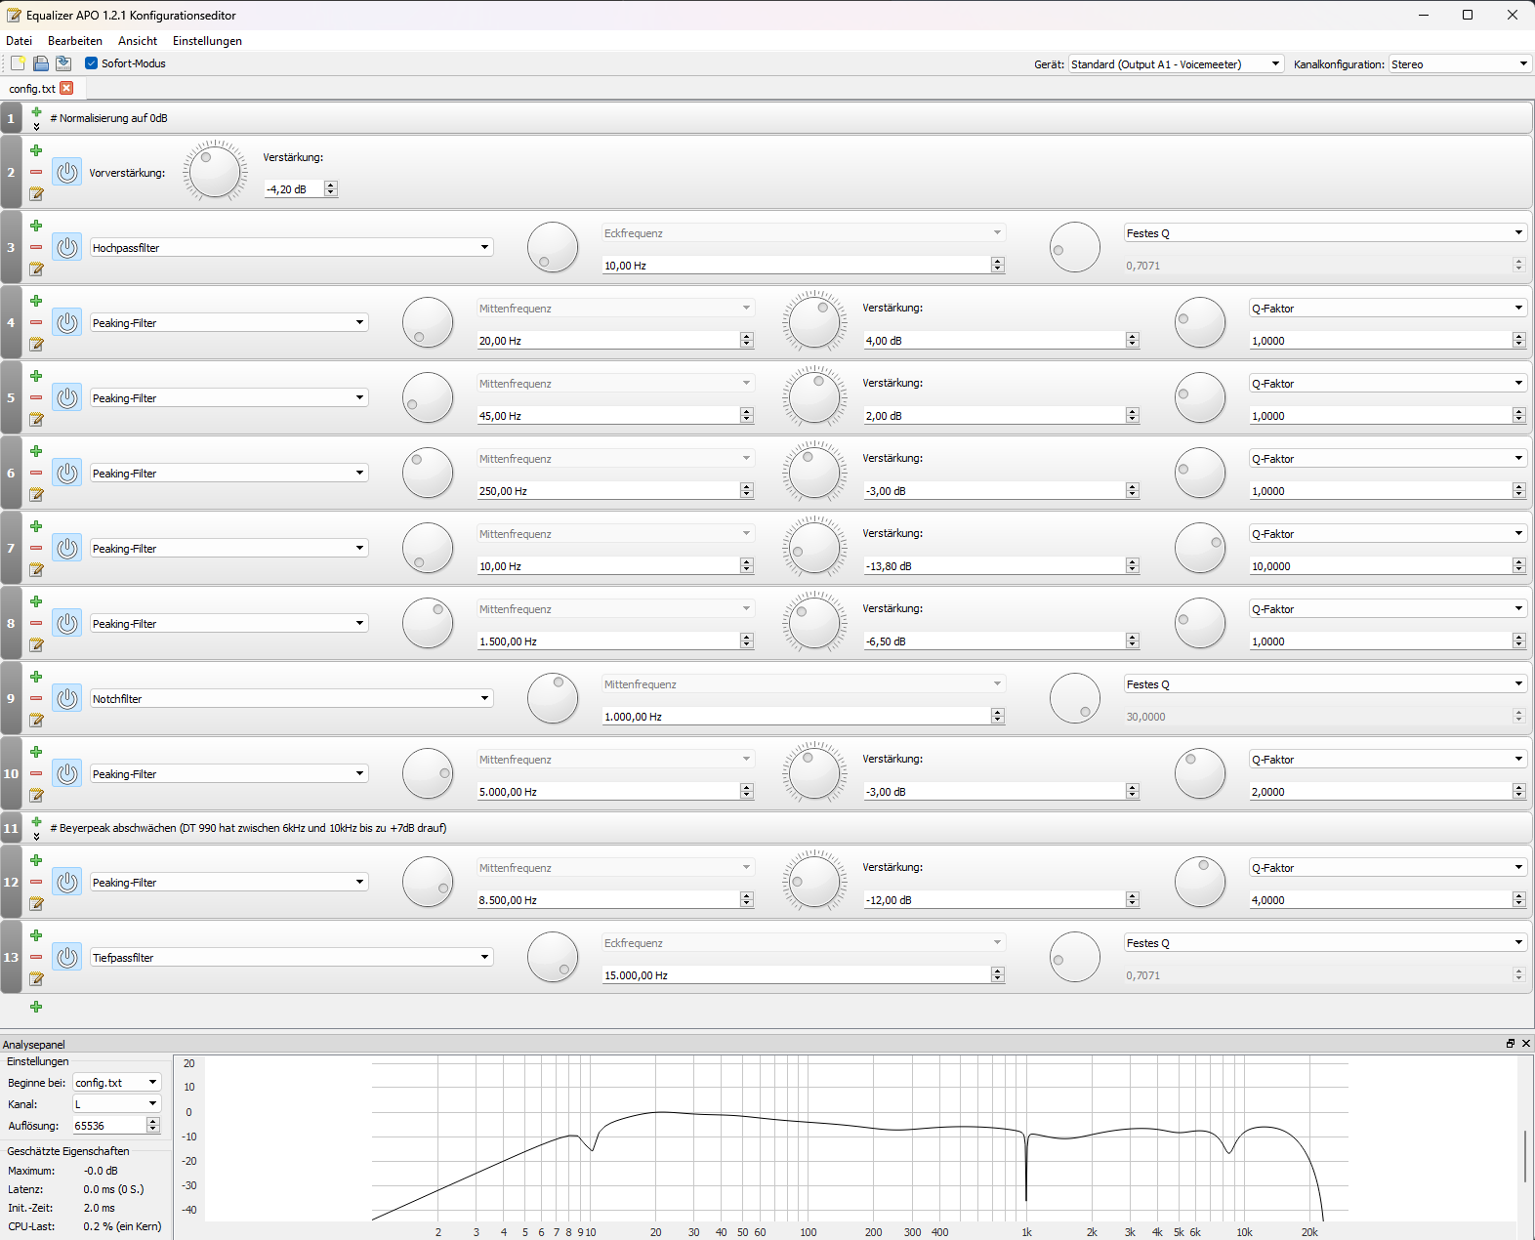
Task: Edit Tiefpassfilter row 13 as text
Action: coord(36,979)
